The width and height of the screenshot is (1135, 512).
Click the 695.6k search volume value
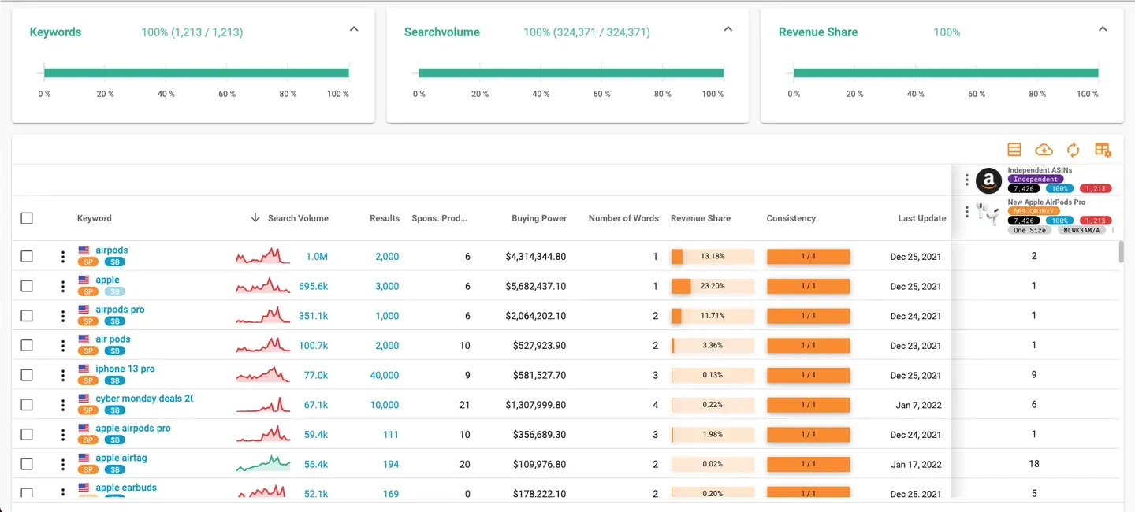[x=314, y=287]
